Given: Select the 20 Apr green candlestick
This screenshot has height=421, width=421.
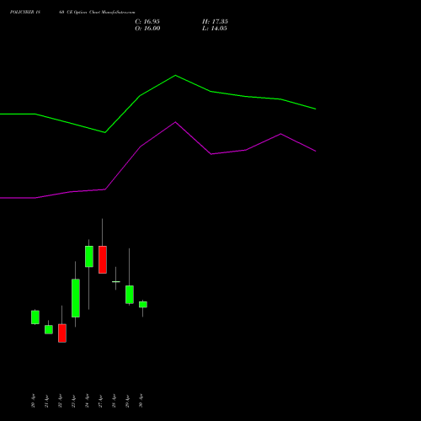Looking at the screenshot, I should (35, 317).
